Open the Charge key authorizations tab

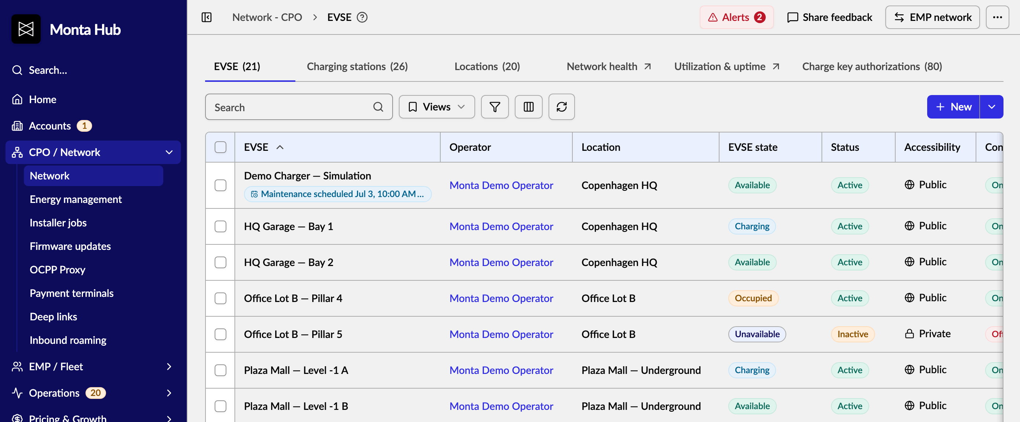pos(872,66)
